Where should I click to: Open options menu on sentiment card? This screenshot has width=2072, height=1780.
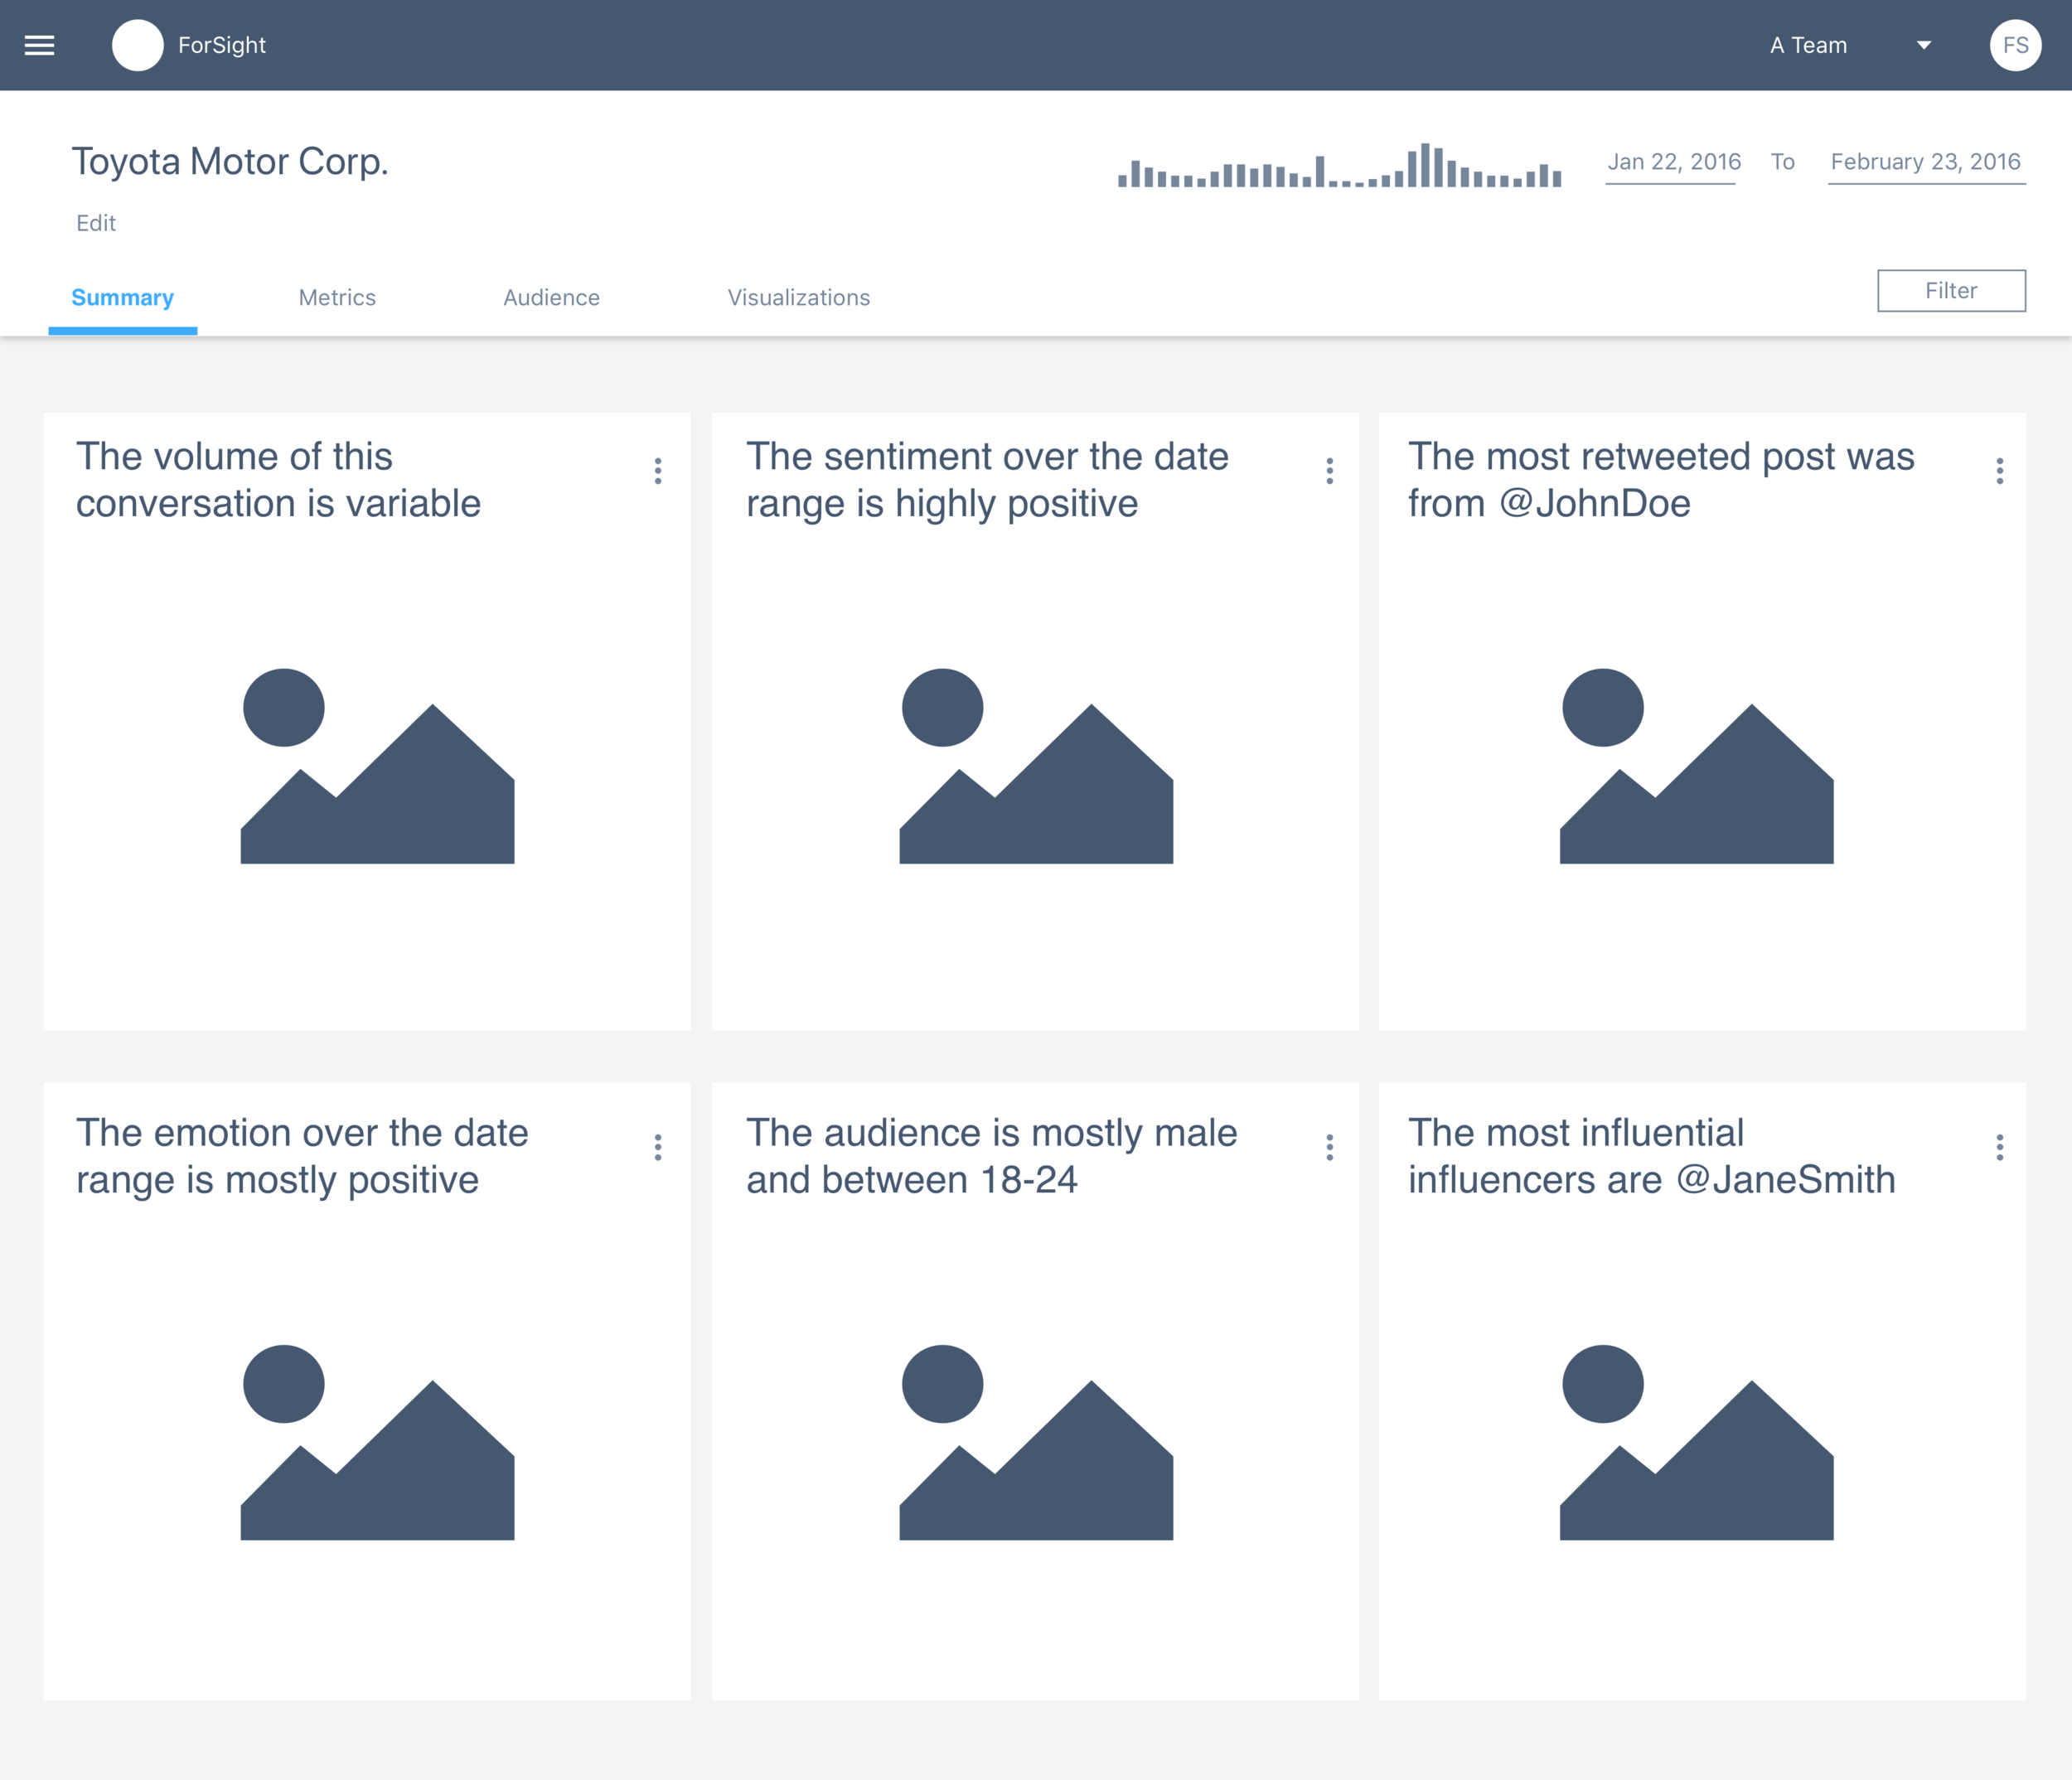(x=1329, y=471)
